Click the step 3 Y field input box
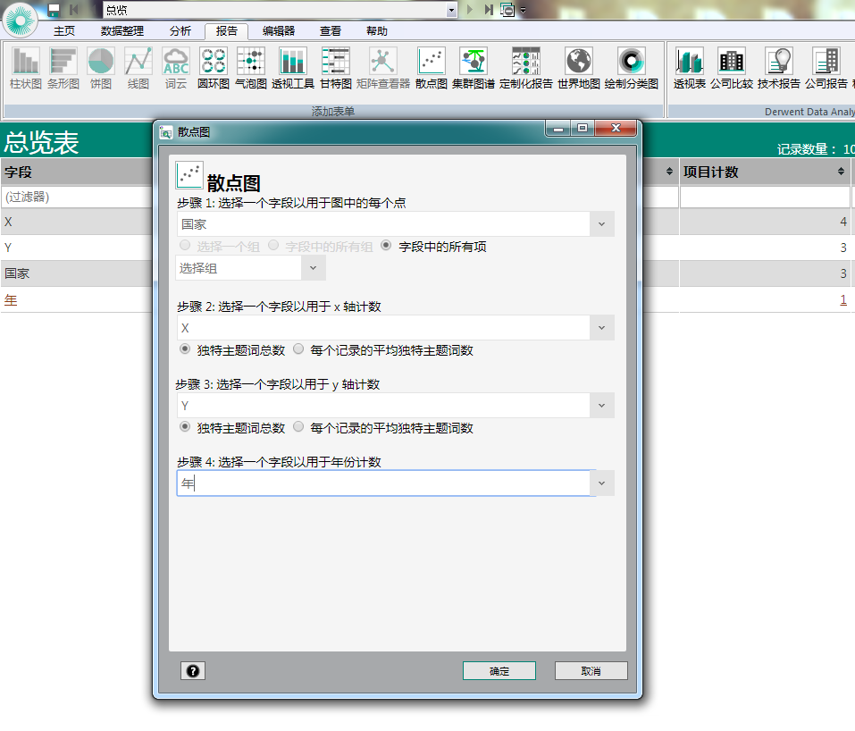The image size is (855, 731). tap(383, 406)
